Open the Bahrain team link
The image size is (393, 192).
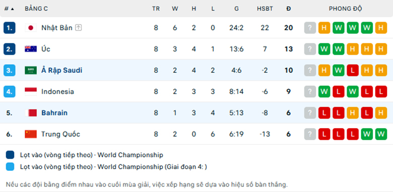pos(54,113)
